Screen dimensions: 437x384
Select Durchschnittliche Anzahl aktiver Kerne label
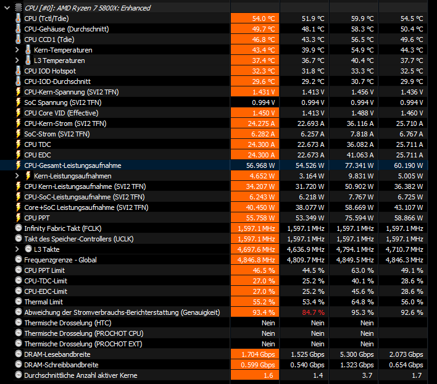point(81,375)
